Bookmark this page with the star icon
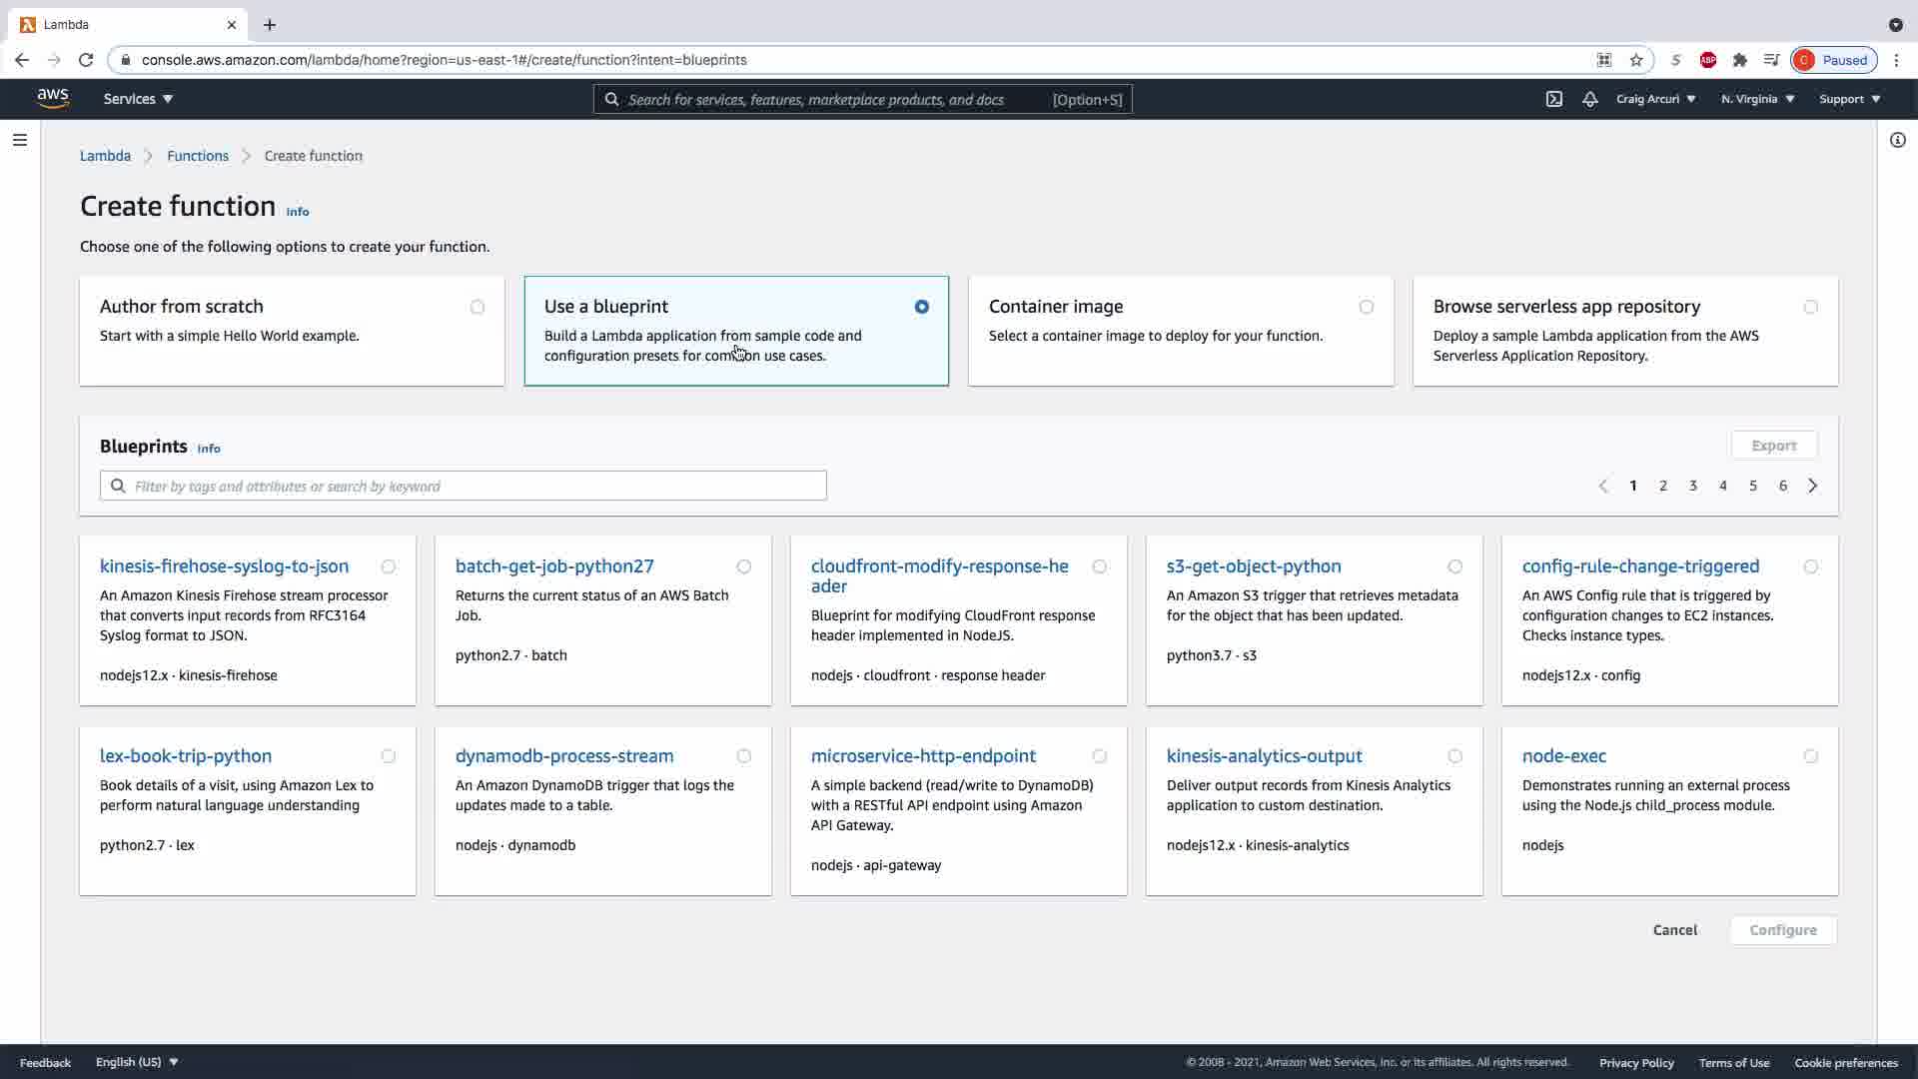This screenshot has height=1079, width=1918. pyautogui.click(x=1636, y=60)
